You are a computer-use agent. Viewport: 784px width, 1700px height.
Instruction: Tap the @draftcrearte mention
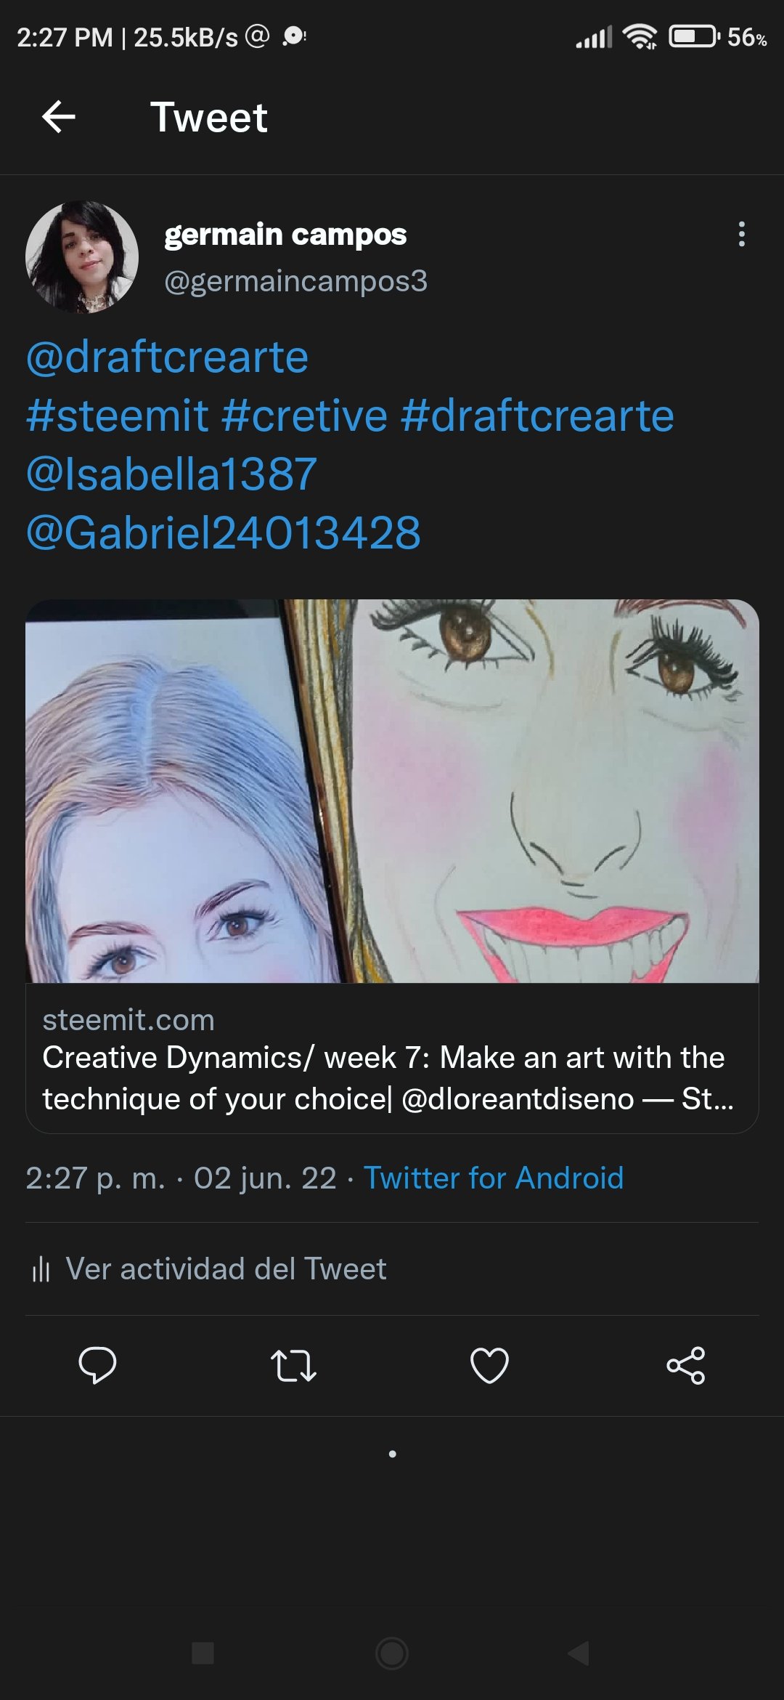(167, 357)
